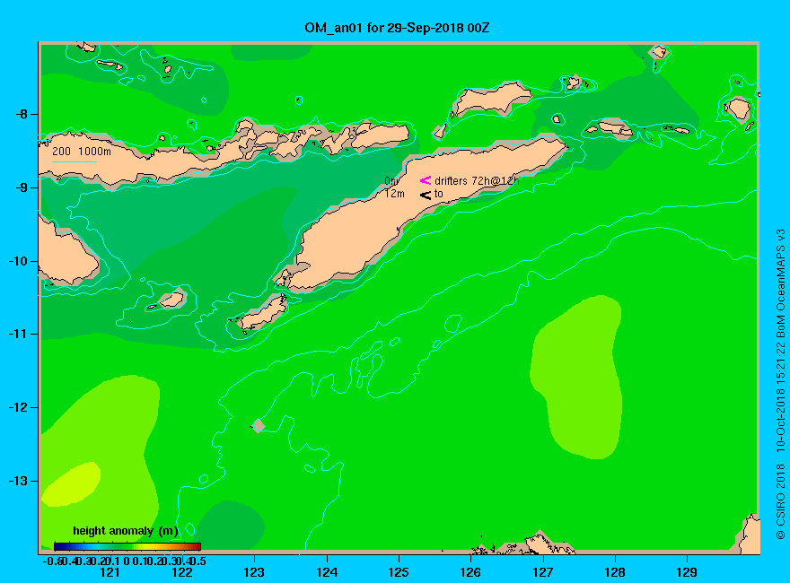The image size is (790, 583).
Task: Click the magenta drifters arrow marker
Action: [x=426, y=180]
